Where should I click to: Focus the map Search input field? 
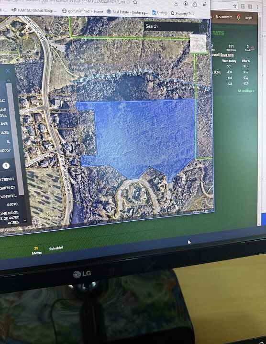[171, 27]
